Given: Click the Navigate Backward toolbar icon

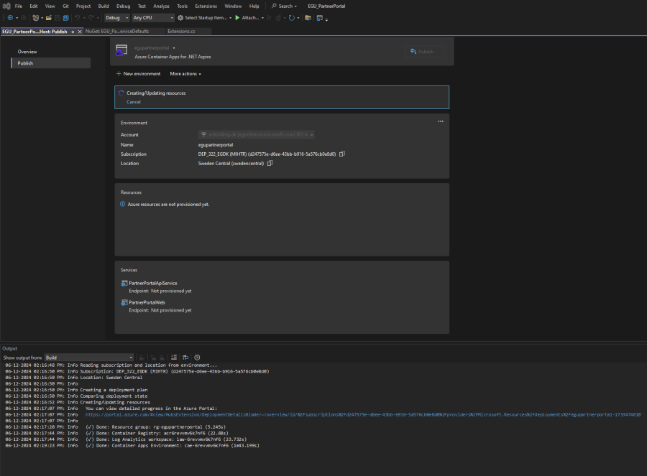Looking at the screenshot, I should 10,18.
